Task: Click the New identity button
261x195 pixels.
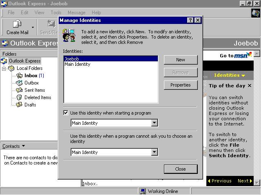Action: 181,60
